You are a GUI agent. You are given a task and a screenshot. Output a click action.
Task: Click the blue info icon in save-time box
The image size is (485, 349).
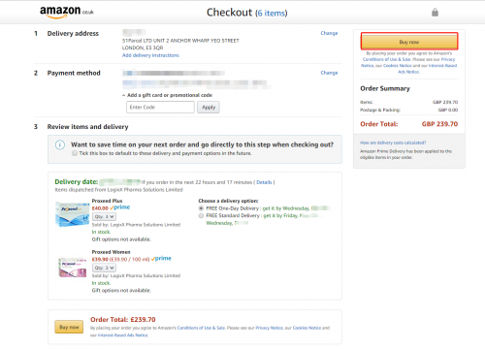[60, 144]
